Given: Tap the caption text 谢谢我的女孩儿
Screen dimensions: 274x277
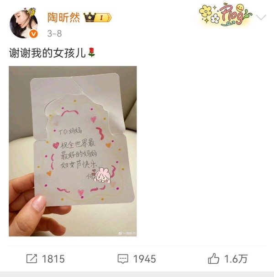Looking at the screenshot, I should tap(47, 53).
